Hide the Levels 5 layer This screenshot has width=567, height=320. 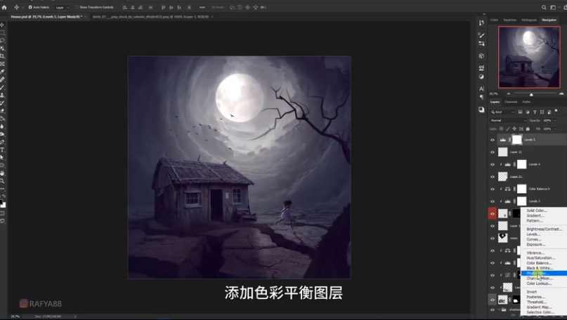[493, 140]
